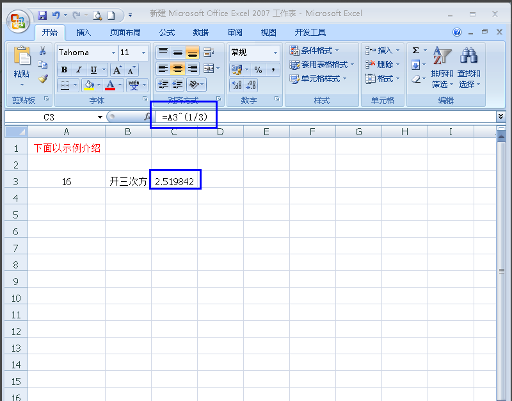Open the 页面布局 Page Layout tab
Viewport: 512px width, 401px height.
[125, 33]
